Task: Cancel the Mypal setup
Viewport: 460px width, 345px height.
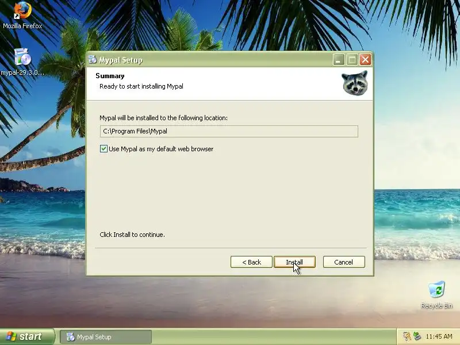Action: point(344,262)
